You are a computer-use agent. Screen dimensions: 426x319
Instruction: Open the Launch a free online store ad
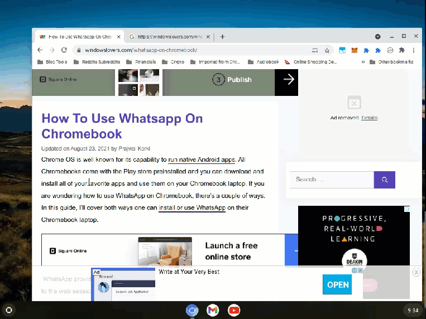(x=170, y=250)
